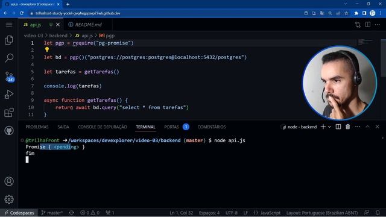Image resolution: width=386 pixels, height=217 pixels.
Task: Open the feedback icon in status bar
Action: coord(367,213)
